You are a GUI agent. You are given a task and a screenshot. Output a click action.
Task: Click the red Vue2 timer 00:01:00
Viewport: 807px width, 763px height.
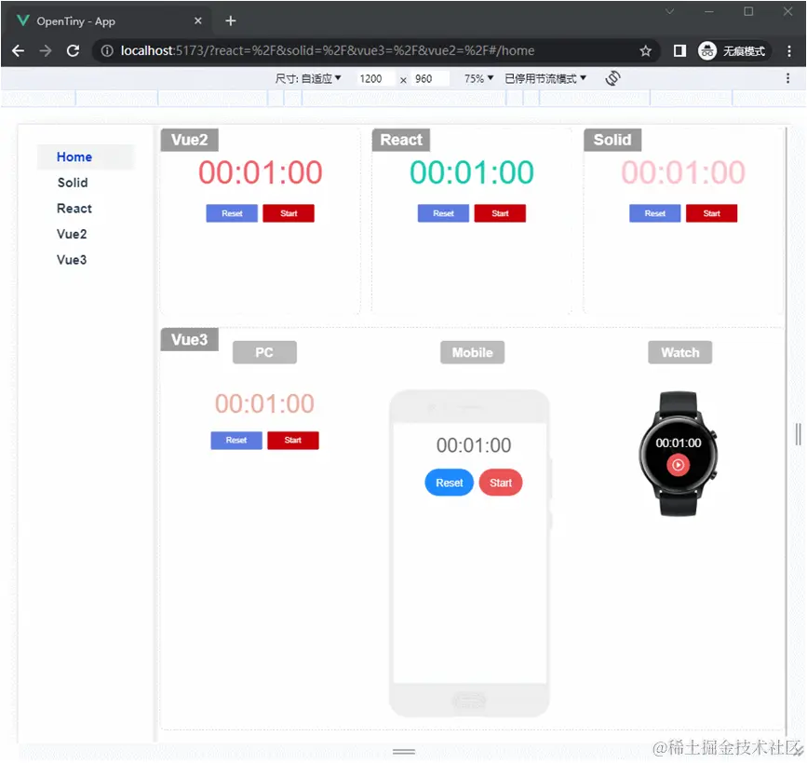coord(261,172)
